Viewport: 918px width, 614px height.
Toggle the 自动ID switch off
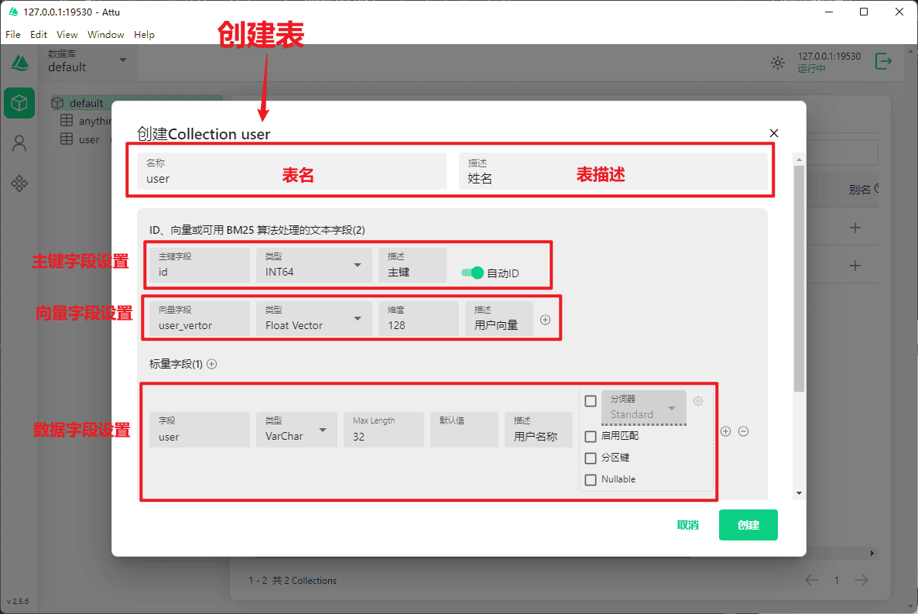[472, 273]
